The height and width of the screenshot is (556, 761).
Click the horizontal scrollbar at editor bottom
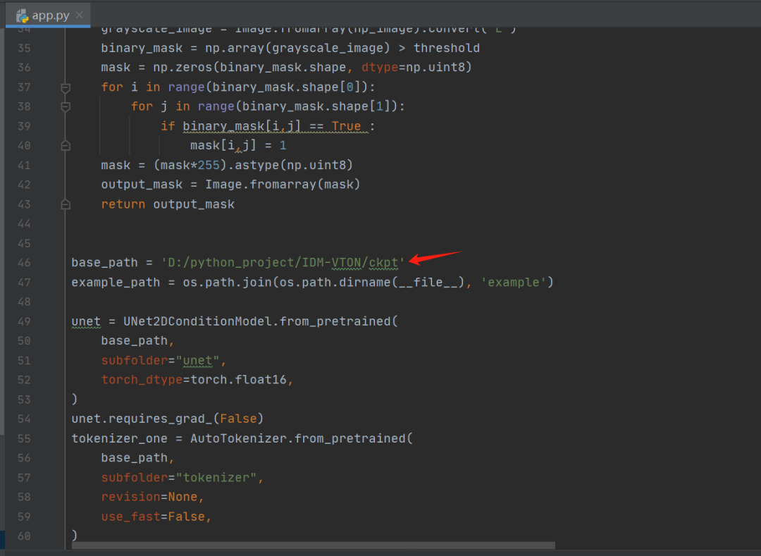(313, 546)
